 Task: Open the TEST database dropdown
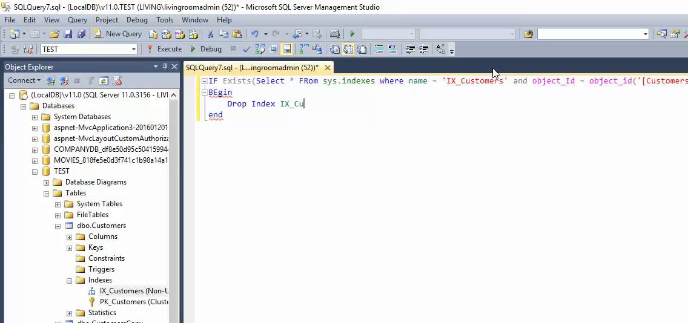[x=133, y=49]
